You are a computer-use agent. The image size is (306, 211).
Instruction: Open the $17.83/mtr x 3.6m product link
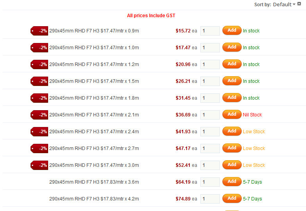pyautogui.click(x=94, y=182)
